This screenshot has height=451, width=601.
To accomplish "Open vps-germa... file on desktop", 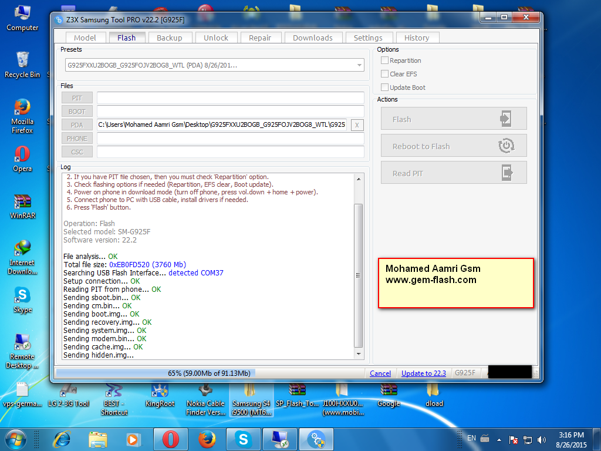I will pos(22,395).
